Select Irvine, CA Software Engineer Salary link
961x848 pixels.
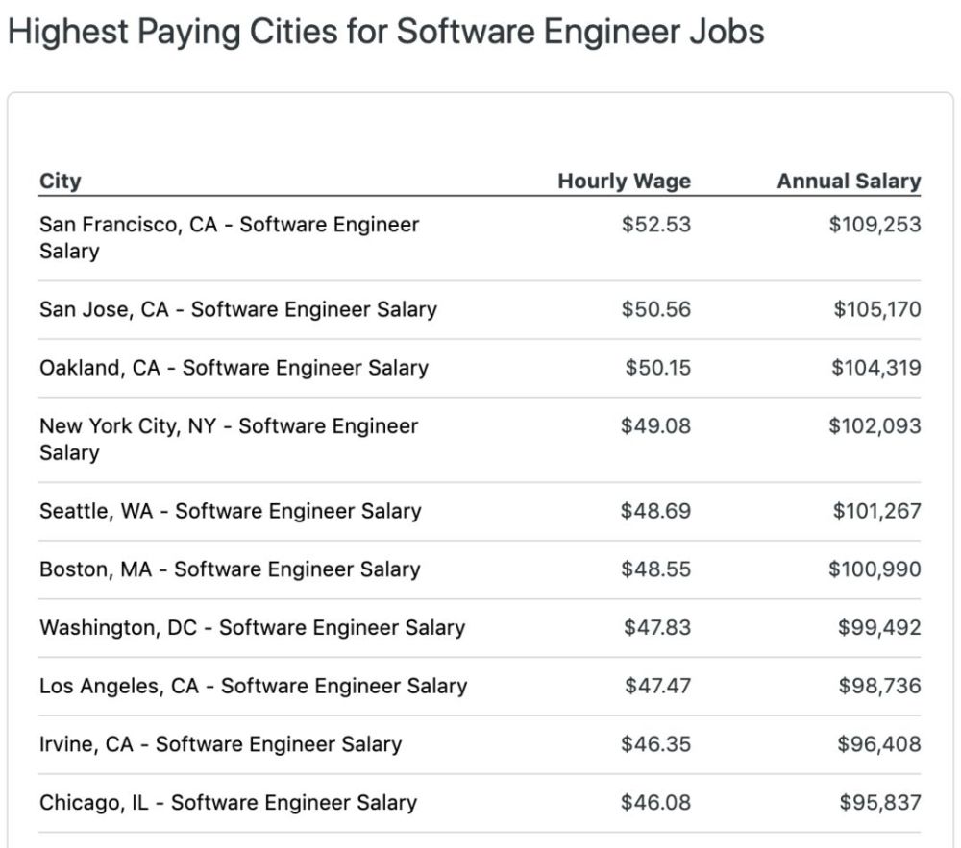tap(220, 744)
